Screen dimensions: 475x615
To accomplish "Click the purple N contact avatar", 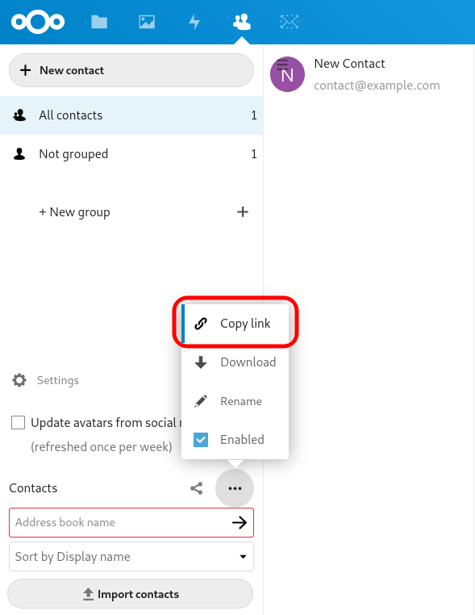I will [287, 74].
